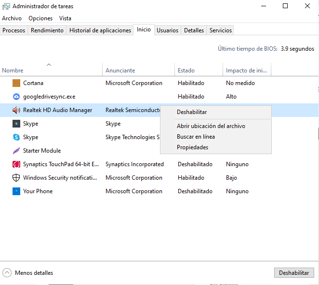Screen dimensions: 319x285
Task: Select the Starter Module entry
Action: tap(42, 151)
